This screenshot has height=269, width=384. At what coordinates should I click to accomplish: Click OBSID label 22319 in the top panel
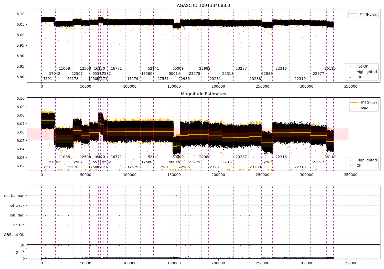300,79
